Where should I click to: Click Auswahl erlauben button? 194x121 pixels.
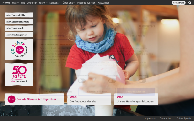pos(97,92)
